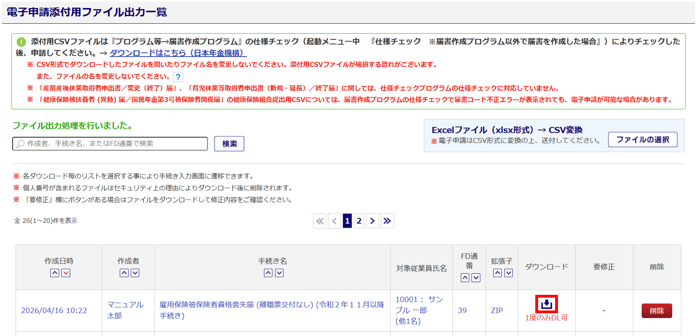
Task: Click the 検索 search button
Action: pos(229,144)
